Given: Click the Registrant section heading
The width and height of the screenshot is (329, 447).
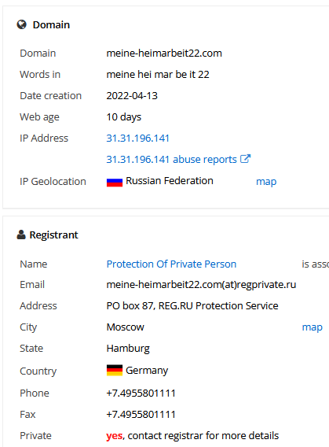Looking at the screenshot, I should click(53, 235).
